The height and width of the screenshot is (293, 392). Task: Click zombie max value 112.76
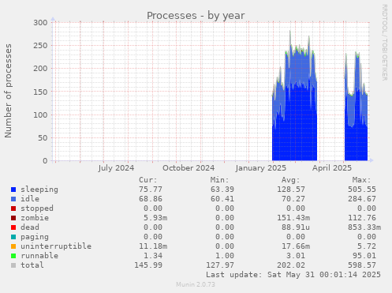pyautogui.click(x=362, y=218)
